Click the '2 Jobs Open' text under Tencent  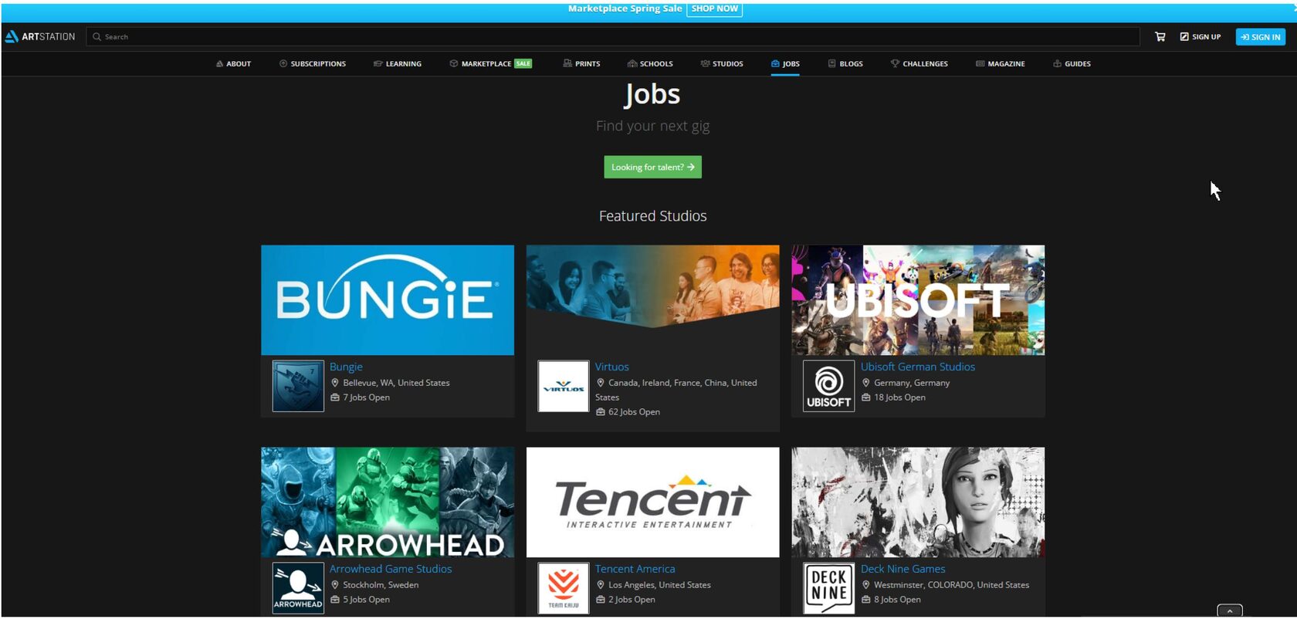tap(632, 600)
